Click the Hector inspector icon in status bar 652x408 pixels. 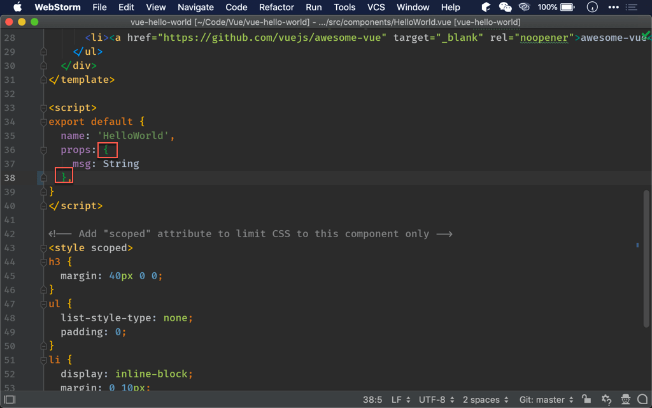(625, 399)
